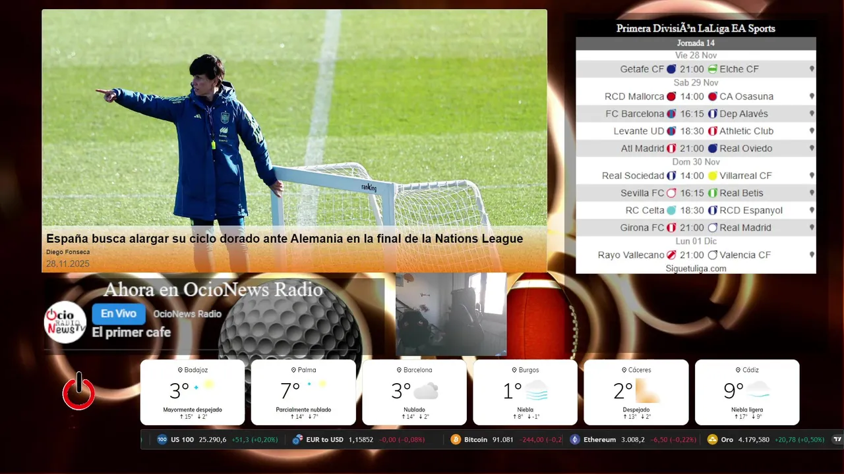Click the Parcialmente nublado text under Palma
The height and width of the screenshot is (474, 844).
(303, 409)
